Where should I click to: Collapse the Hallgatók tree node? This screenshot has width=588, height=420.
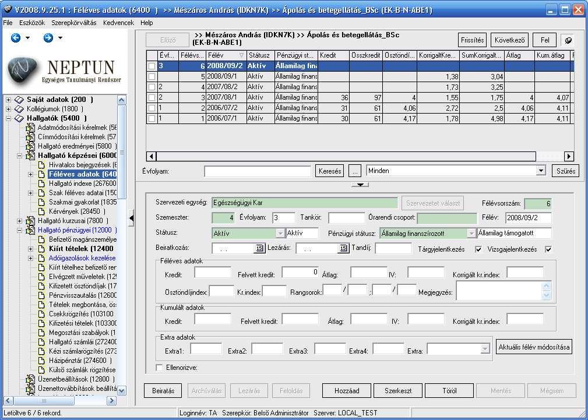[x=9, y=118]
